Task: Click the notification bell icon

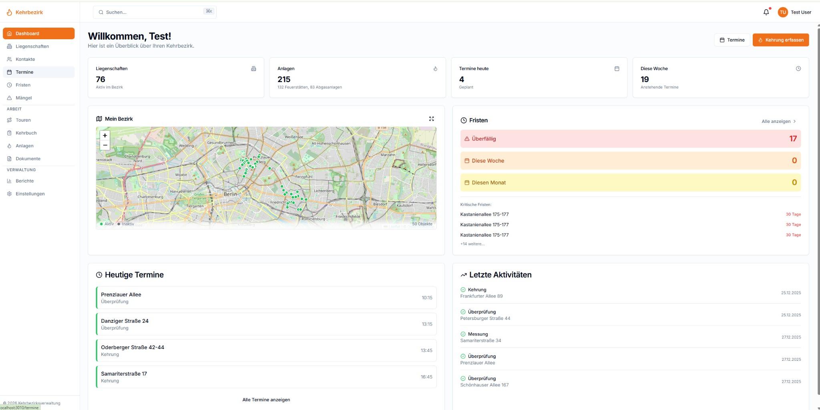Action: coord(766,12)
